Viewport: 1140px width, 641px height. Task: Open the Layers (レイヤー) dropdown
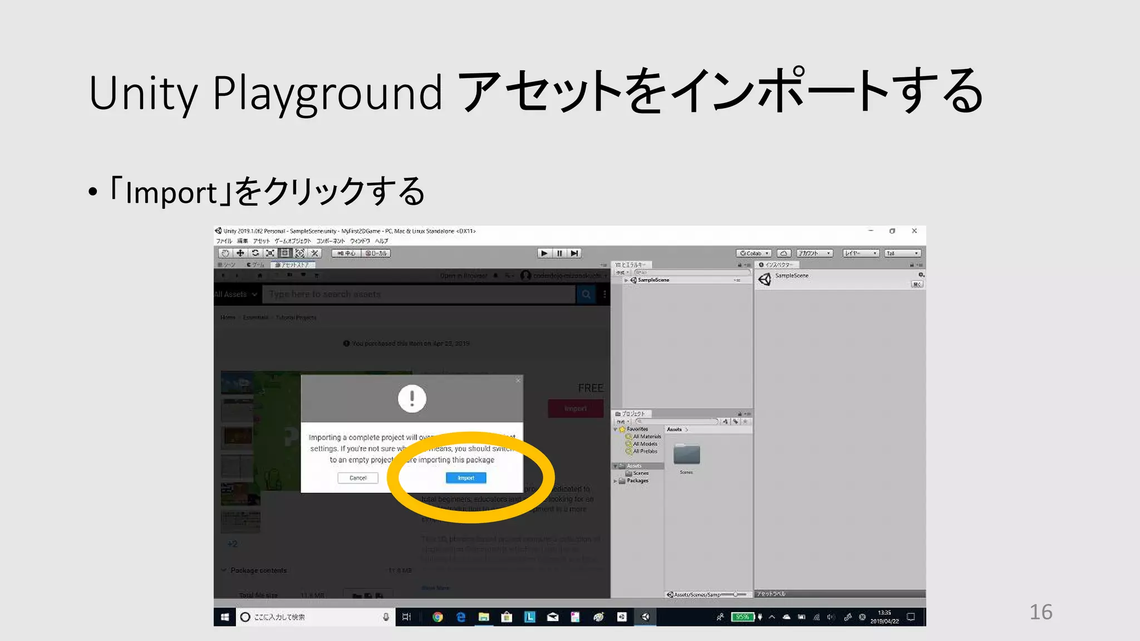(x=861, y=253)
